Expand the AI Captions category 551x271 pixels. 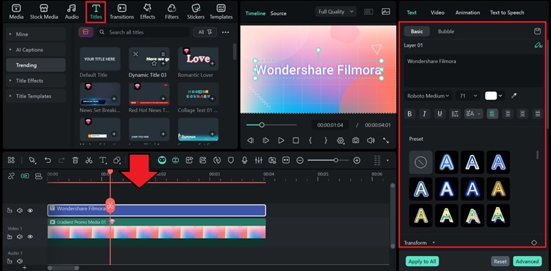(36, 50)
